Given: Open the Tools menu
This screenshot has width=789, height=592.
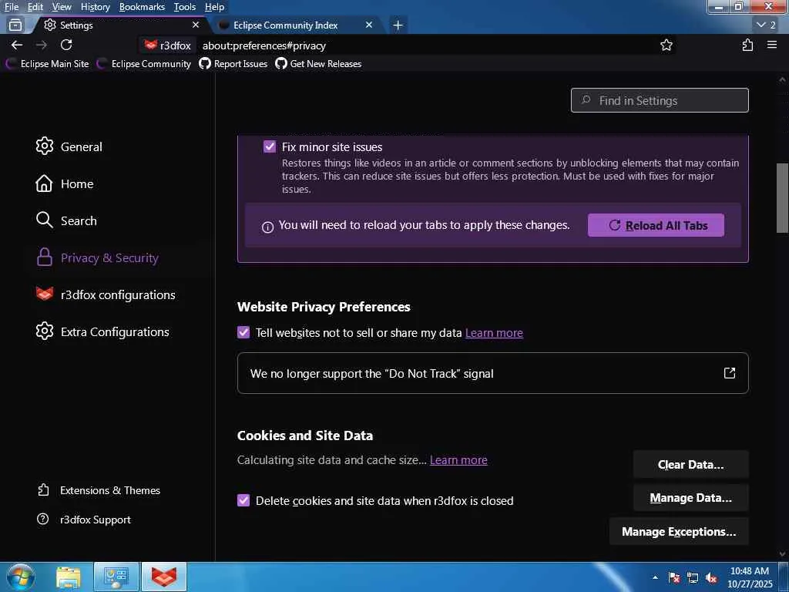Looking at the screenshot, I should tap(185, 6).
